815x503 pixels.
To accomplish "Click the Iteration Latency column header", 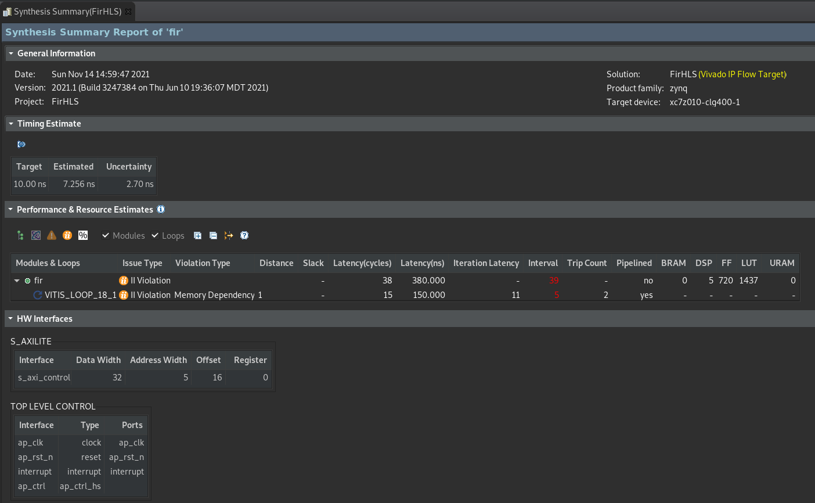I will [486, 263].
